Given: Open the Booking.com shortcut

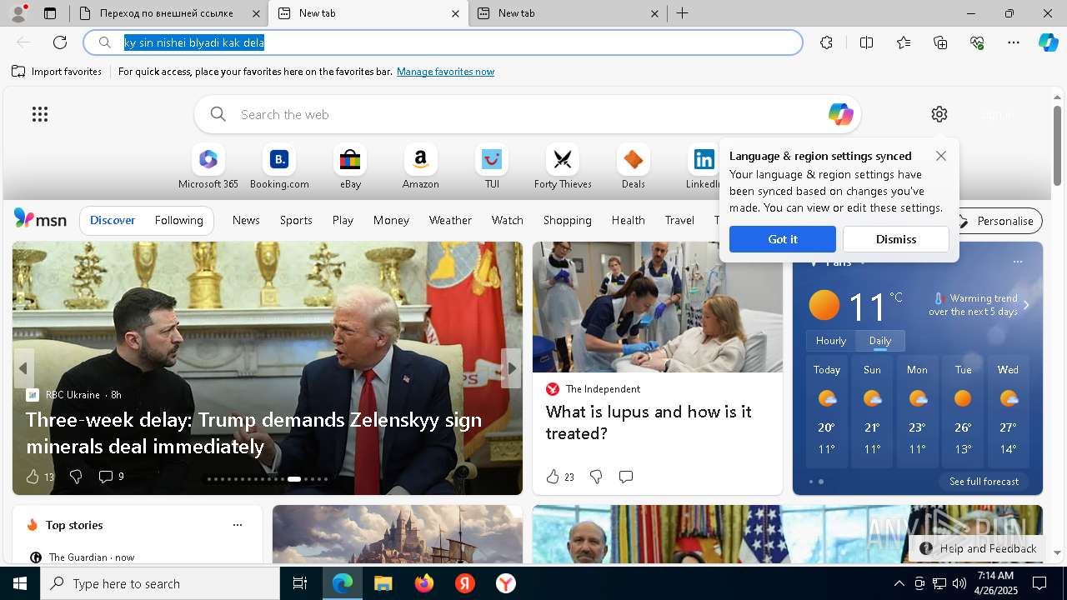Looking at the screenshot, I should click(279, 167).
